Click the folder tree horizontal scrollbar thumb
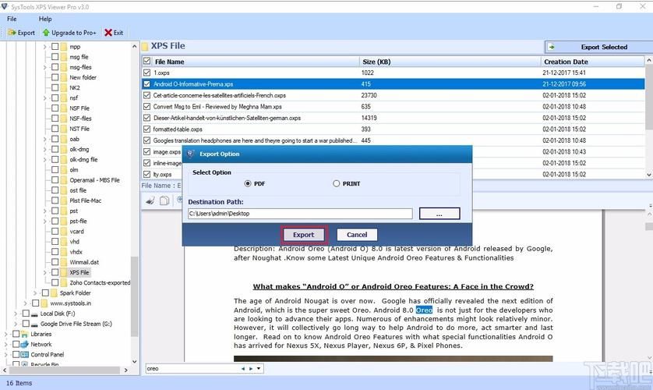Screen dimensions: 653x390 (65, 370)
